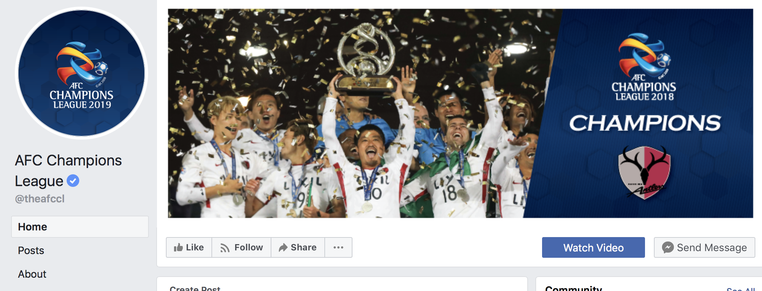Open the trophy celebration cover photo

click(460, 113)
